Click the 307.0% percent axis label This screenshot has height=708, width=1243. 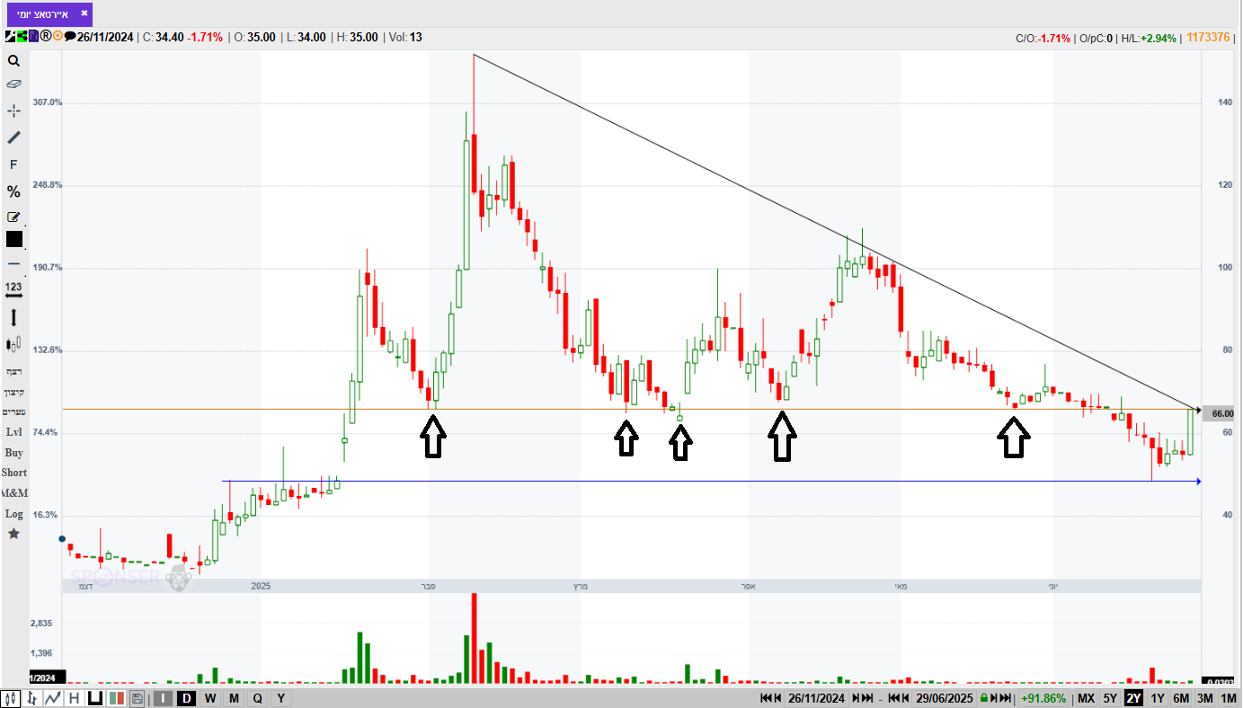[x=47, y=102]
